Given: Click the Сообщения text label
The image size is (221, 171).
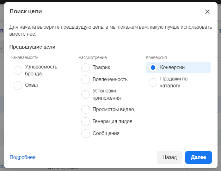Looking at the screenshot, I should point(106,133).
